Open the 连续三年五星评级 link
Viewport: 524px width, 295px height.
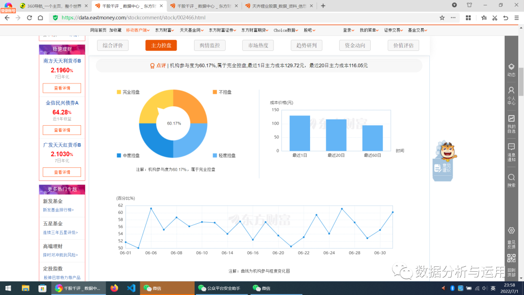point(60,232)
